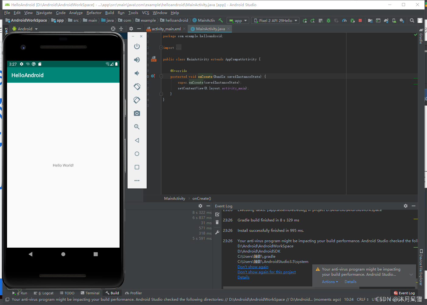This screenshot has width=427, height=305.
Task: Collapse the onCreate method fold marker
Action: 161,77
